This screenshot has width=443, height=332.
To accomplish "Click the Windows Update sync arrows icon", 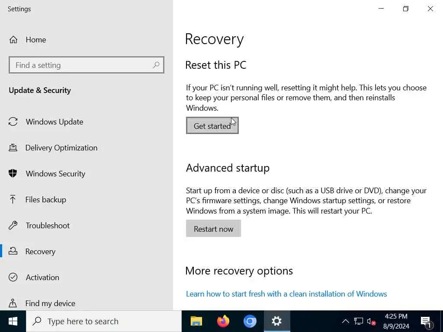I will pos(13,121).
